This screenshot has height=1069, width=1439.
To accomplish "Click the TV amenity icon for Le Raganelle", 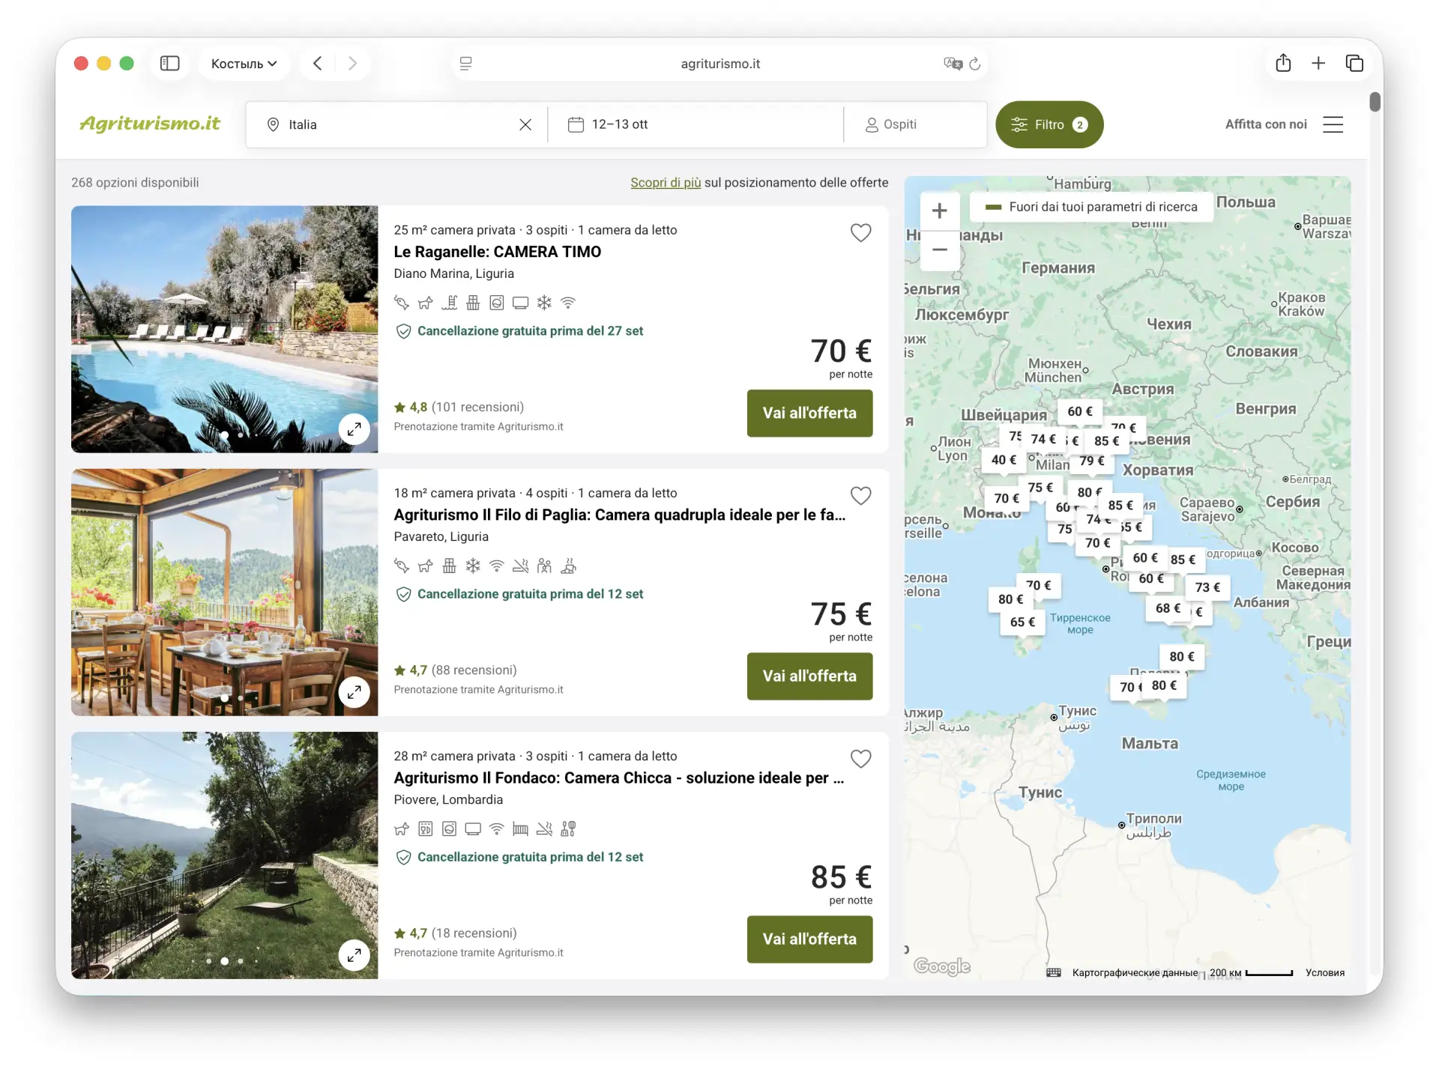I will tap(520, 303).
